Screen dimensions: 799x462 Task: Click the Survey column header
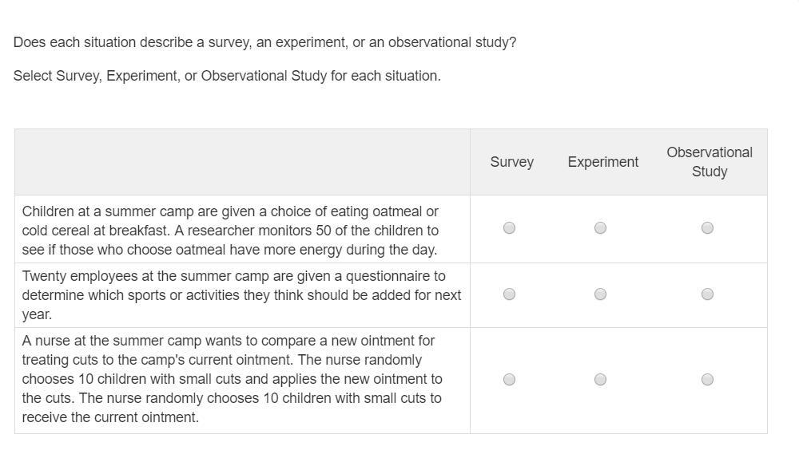(512, 162)
